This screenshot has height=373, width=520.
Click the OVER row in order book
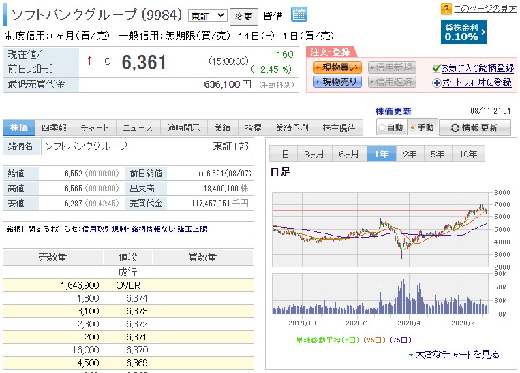pyautogui.click(x=128, y=285)
